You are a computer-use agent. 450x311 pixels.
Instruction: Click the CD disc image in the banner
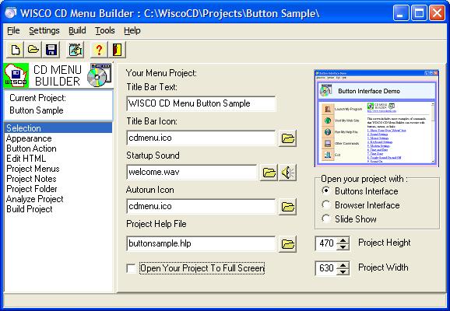(99, 75)
